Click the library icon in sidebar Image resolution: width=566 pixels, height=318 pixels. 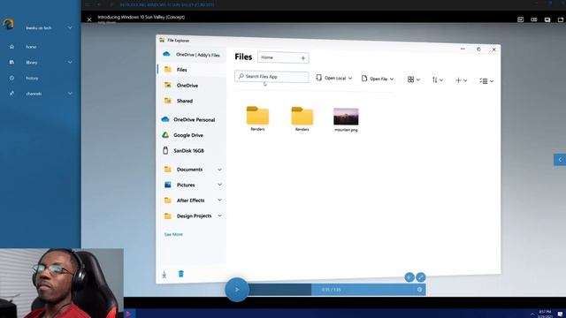point(11,62)
